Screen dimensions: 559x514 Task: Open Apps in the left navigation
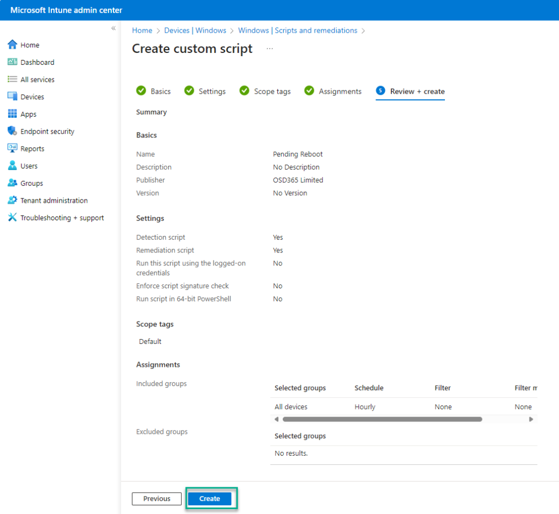coord(28,114)
